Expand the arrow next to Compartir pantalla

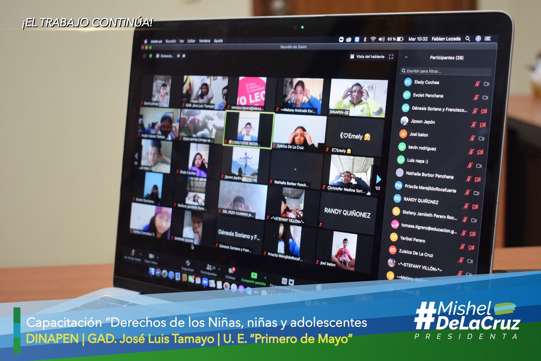coord(265,278)
